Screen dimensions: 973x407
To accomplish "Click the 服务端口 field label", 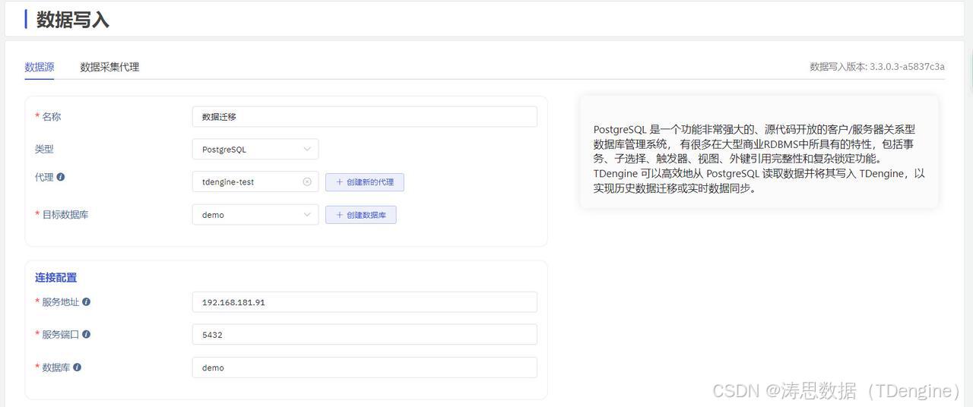I will point(60,334).
